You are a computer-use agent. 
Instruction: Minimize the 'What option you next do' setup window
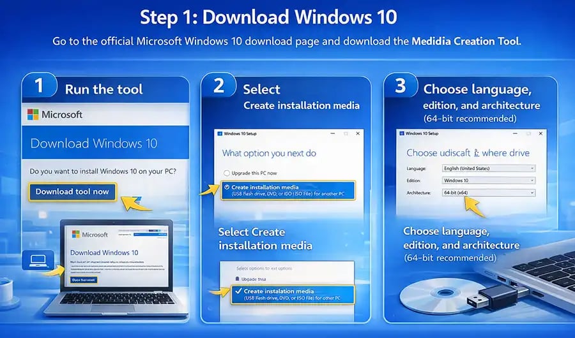333,134
